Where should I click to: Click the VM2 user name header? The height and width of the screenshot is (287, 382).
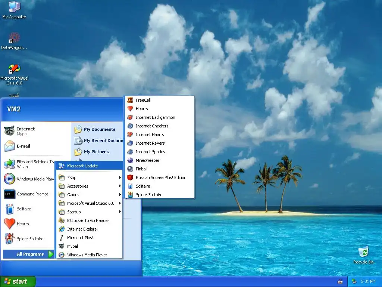[x=14, y=109]
